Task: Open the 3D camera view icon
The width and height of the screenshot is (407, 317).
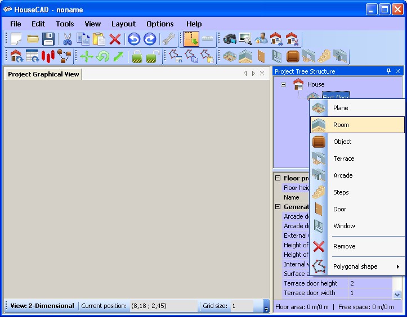Action: [x=230, y=39]
